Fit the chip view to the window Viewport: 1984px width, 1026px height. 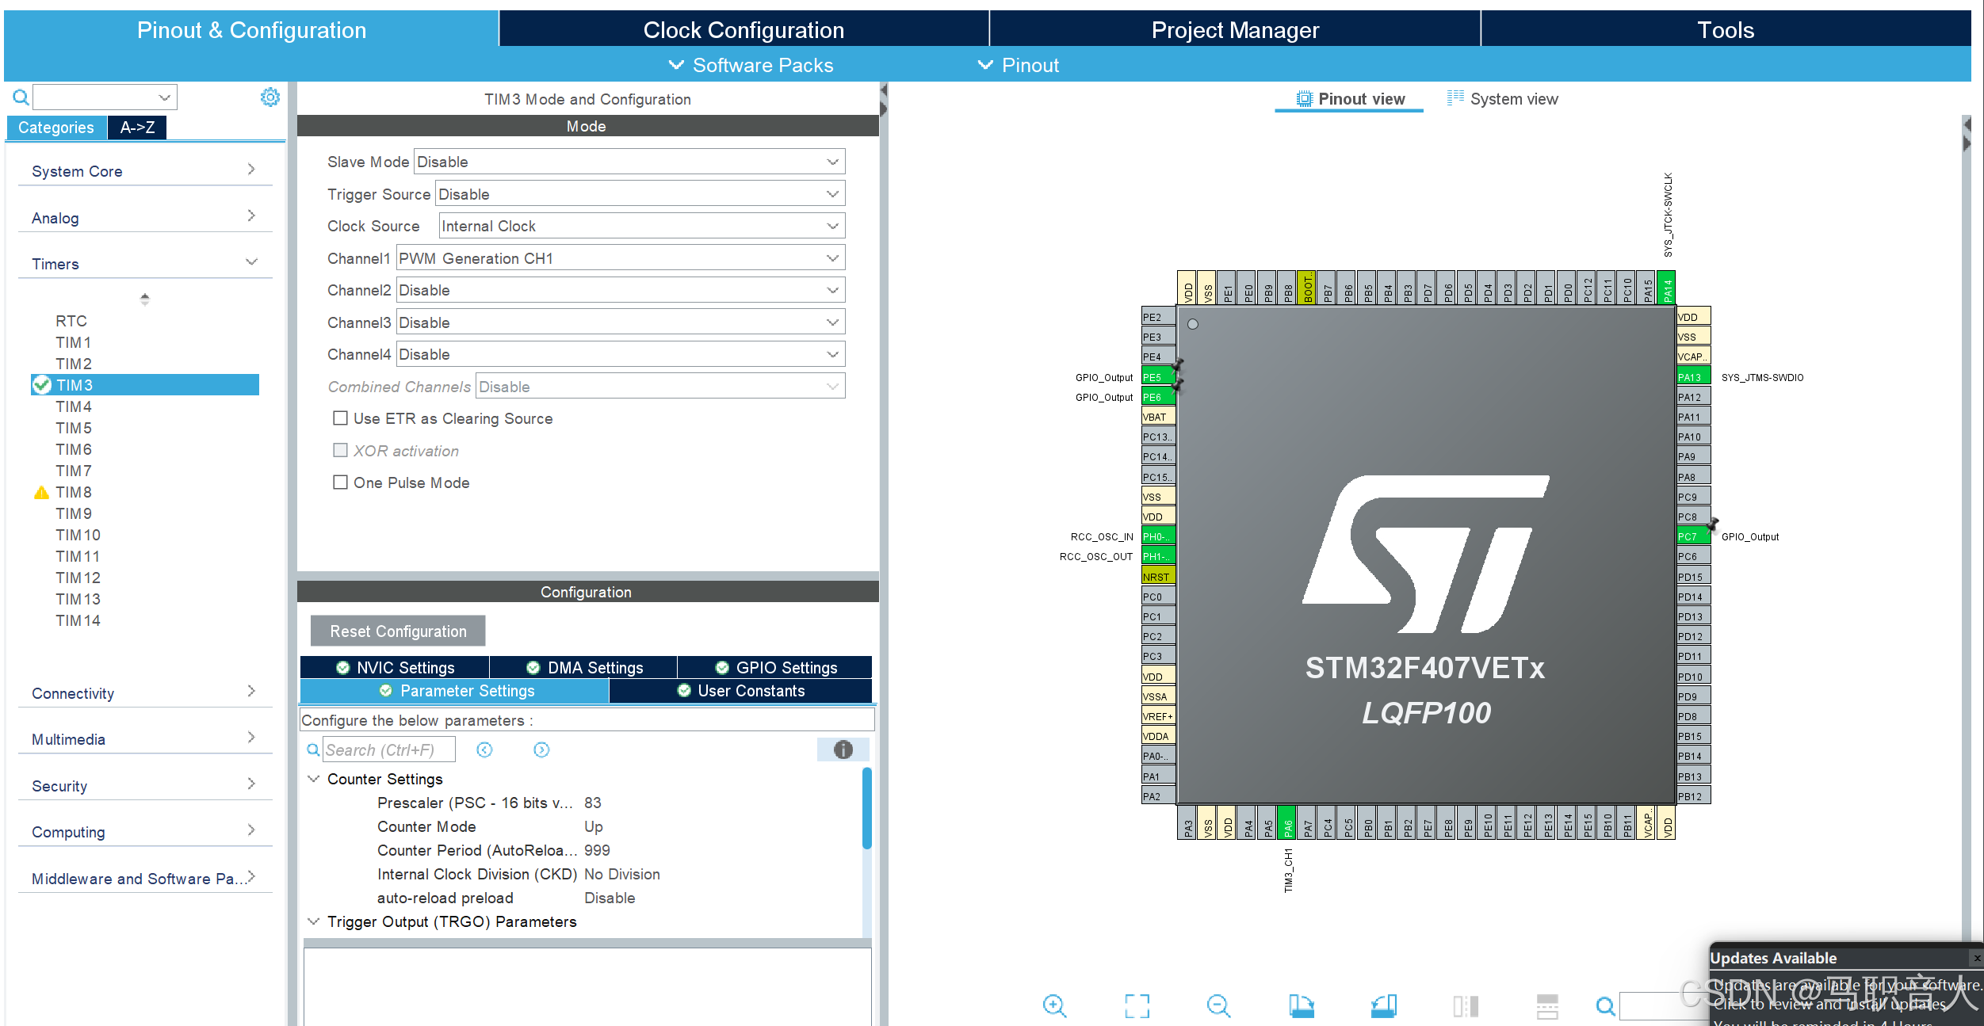1137,1005
